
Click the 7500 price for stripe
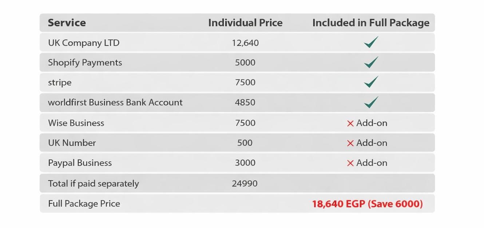coord(245,82)
